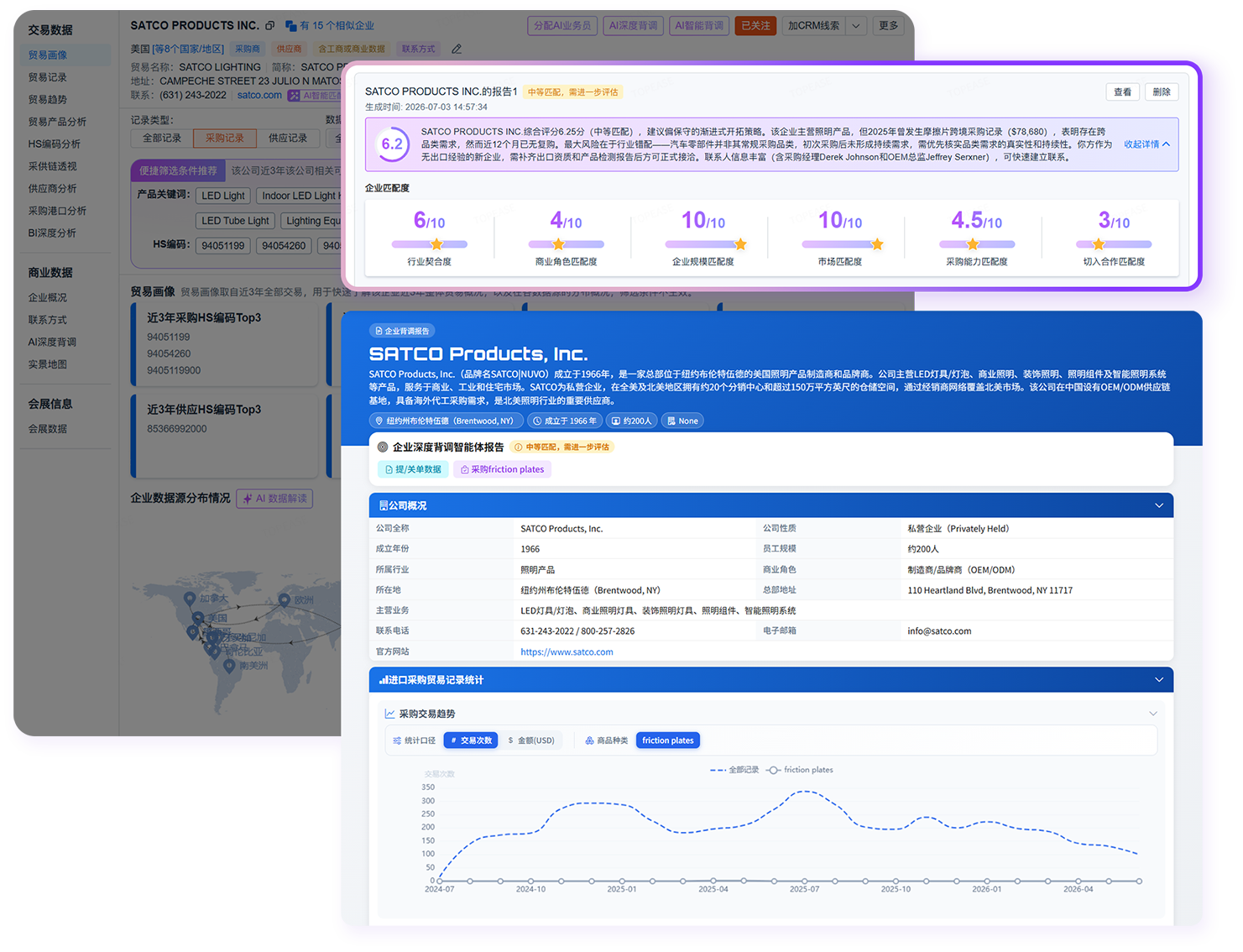Click the star marker on the 商业角色匹配度 bar

pyautogui.click(x=559, y=244)
